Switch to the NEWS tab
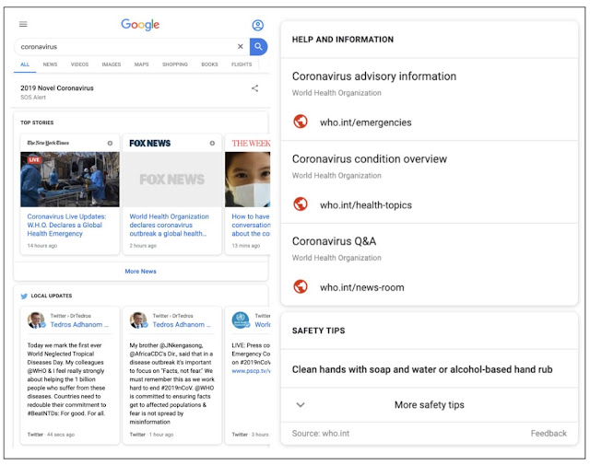 click(x=50, y=64)
